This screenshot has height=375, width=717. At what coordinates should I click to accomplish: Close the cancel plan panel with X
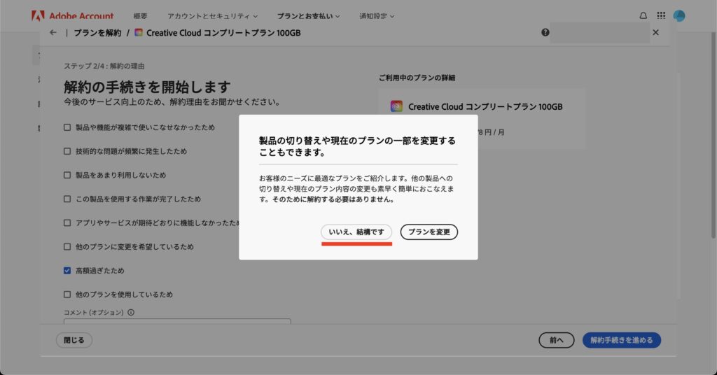point(655,32)
